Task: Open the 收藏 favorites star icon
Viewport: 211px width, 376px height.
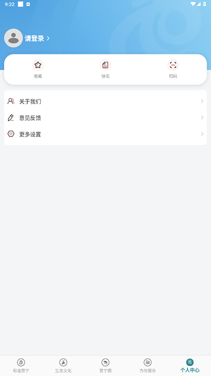Action: coord(38,65)
